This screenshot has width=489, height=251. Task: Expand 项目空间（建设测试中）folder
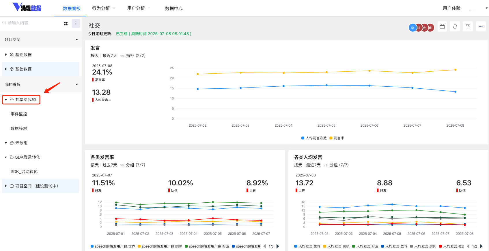[6, 186]
